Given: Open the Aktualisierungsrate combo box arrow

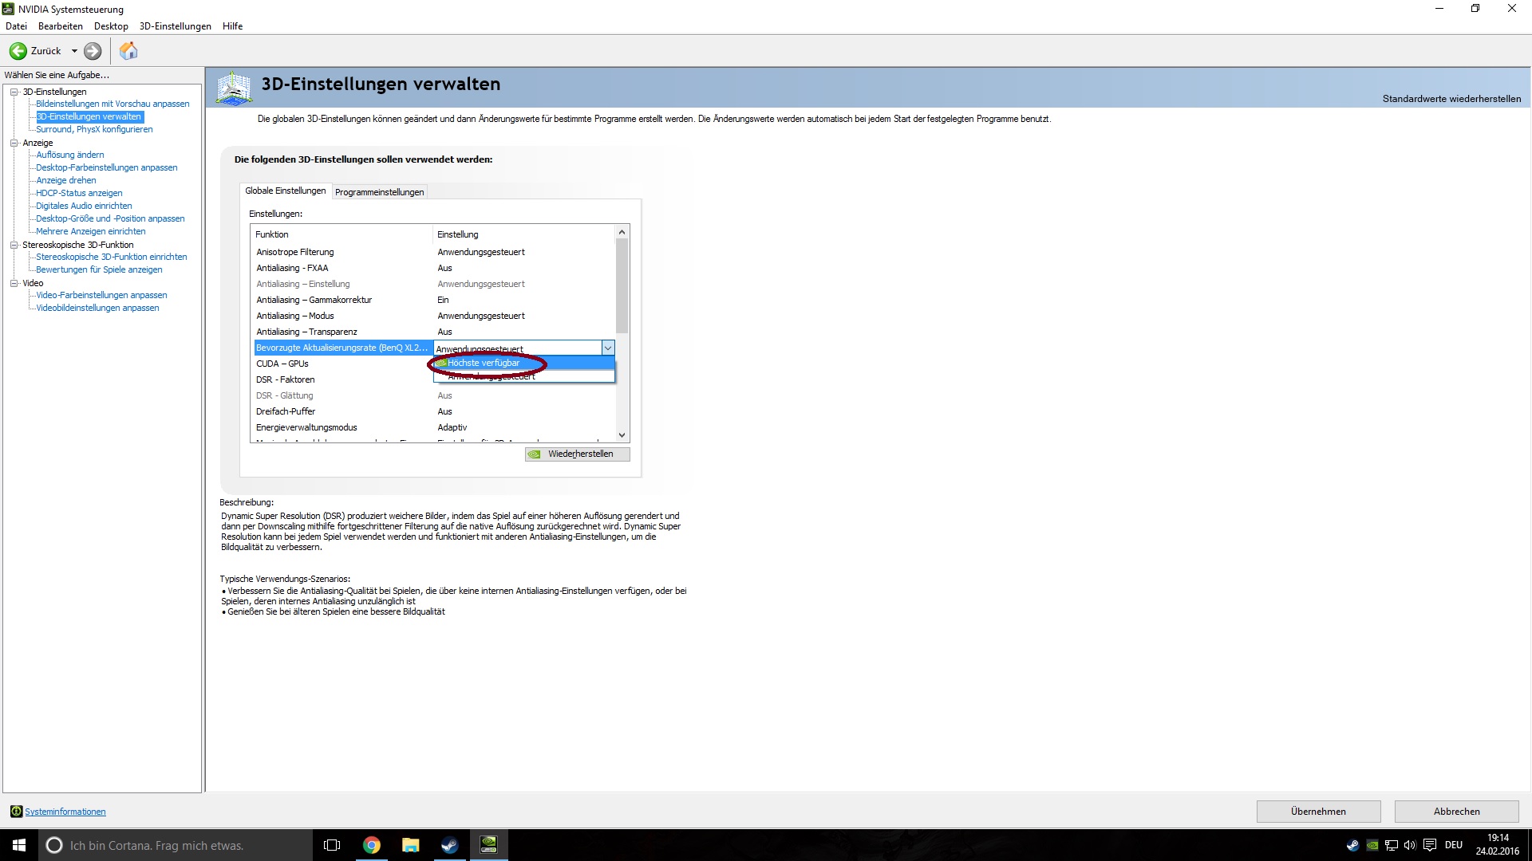Looking at the screenshot, I should coord(608,348).
